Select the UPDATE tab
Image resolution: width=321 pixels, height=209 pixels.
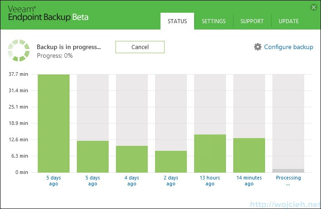coord(289,21)
